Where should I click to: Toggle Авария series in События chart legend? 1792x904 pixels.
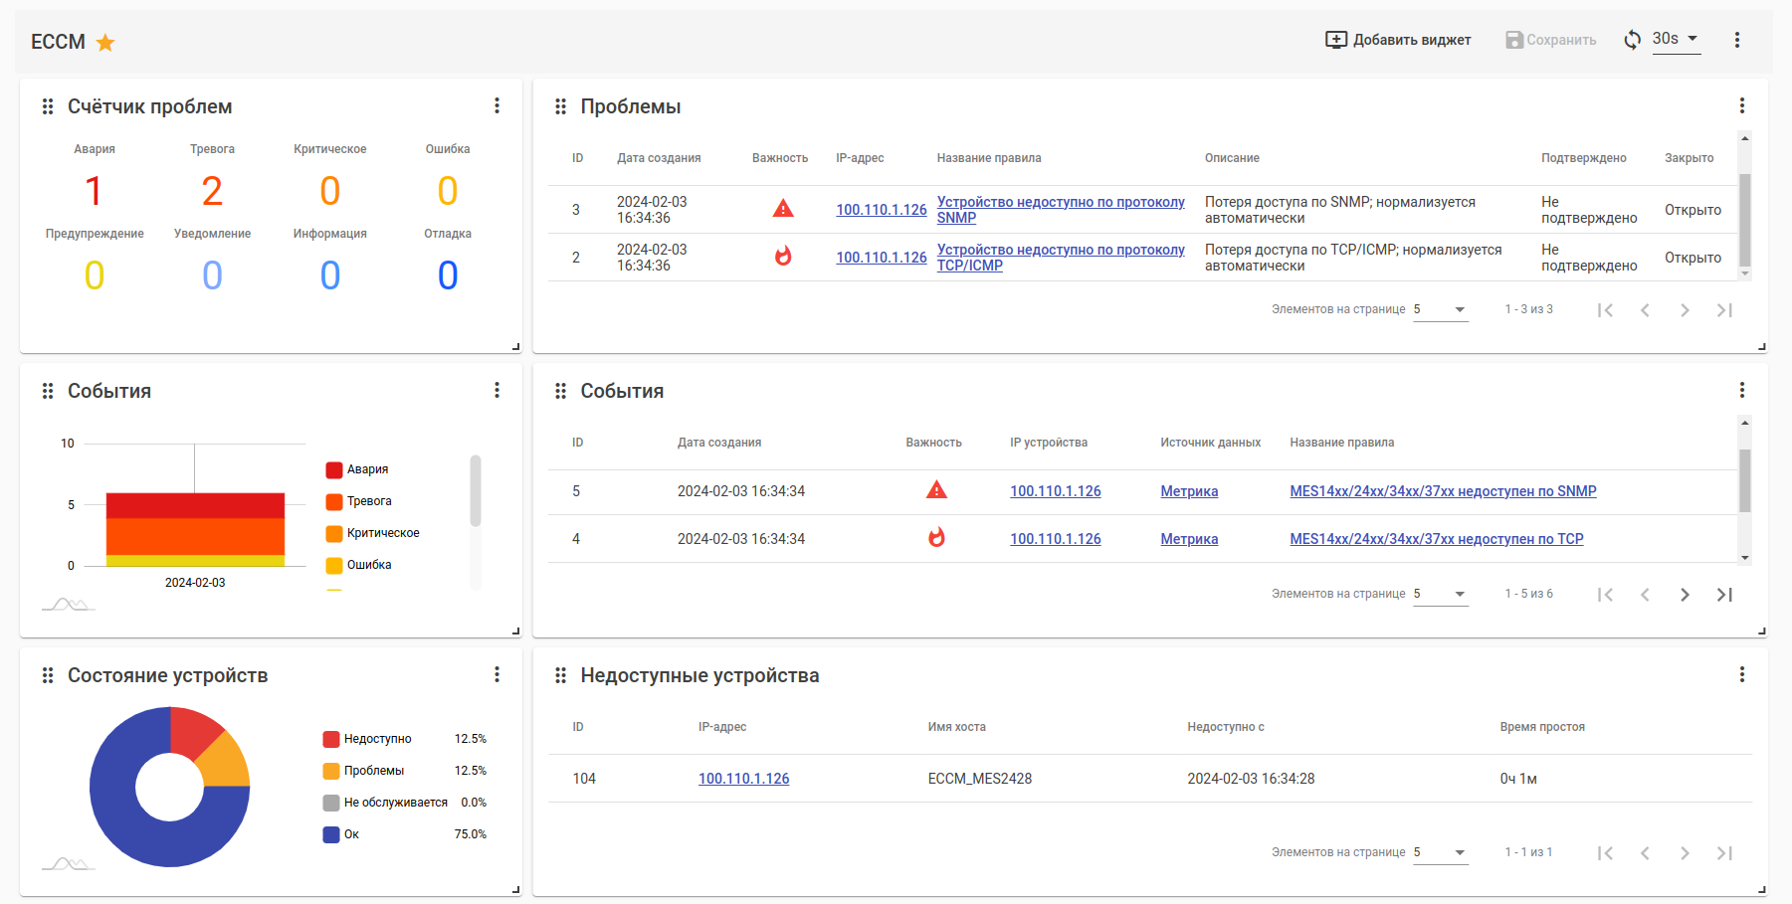click(x=366, y=469)
